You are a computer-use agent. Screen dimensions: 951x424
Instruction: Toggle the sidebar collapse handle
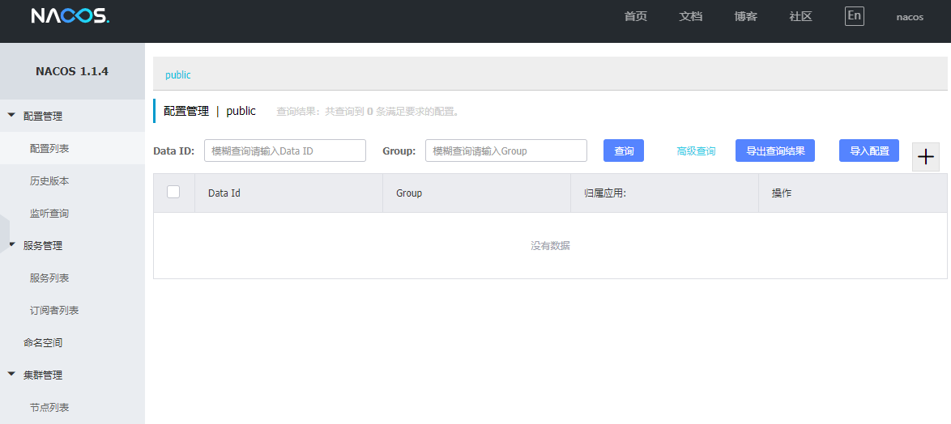coord(5,234)
